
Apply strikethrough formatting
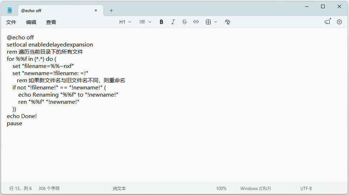[184, 22]
